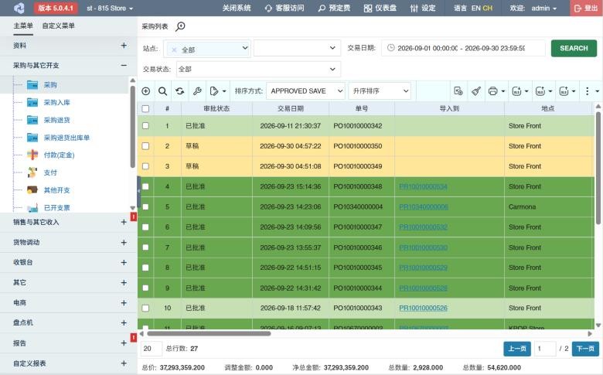Go to next page 下一页
This screenshot has height=375, width=603.
tap(585, 349)
